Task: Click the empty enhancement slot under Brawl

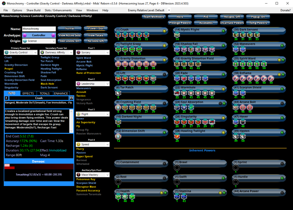Action: click(177, 168)
